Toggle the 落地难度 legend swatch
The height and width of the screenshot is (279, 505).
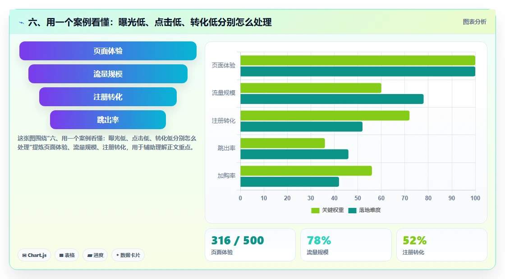[x=352, y=210]
